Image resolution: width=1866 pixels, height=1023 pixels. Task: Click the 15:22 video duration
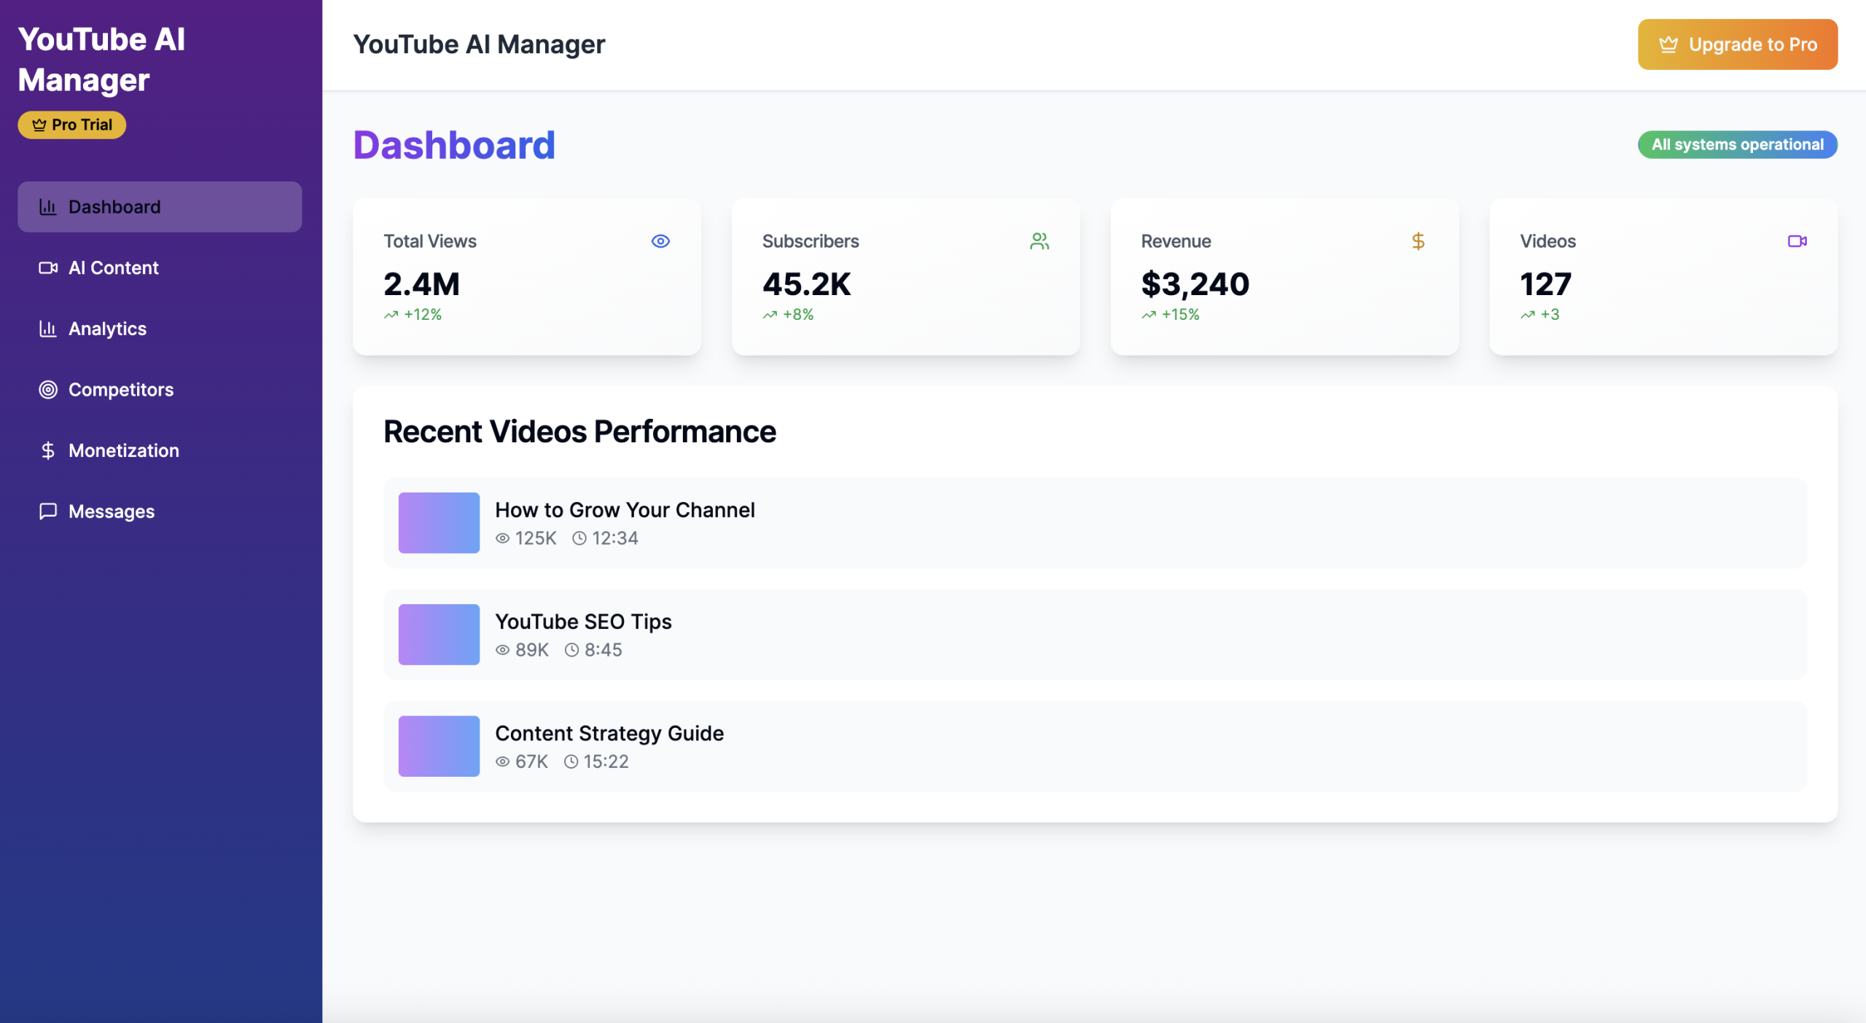(606, 761)
